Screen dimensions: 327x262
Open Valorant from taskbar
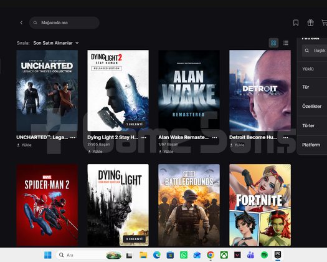(237, 255)
